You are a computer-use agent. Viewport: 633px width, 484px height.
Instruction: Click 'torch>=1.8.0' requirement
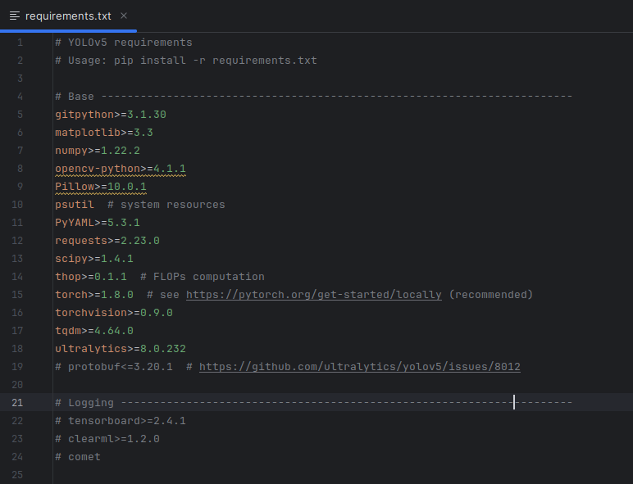tap(94, 295)
